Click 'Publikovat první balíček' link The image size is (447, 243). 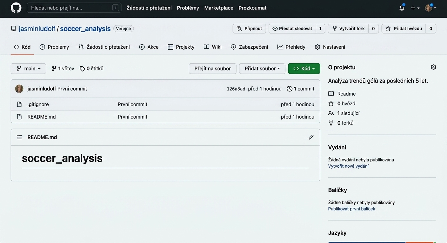(352, 209)
